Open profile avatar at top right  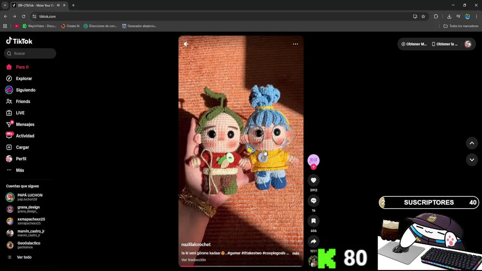(468, 44)
